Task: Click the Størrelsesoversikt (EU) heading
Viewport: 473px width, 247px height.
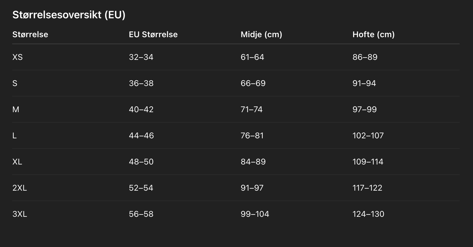Action: coord(69,15)
